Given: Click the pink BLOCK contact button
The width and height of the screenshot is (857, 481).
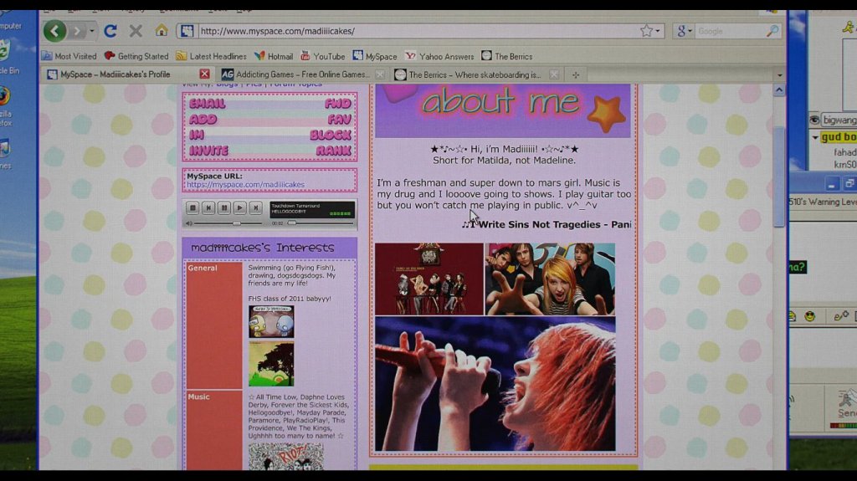Looking at the screenshot, I should (x=330, y=135).
